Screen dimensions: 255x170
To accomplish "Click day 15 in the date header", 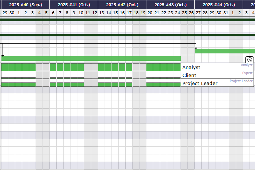I will [116, 13].
